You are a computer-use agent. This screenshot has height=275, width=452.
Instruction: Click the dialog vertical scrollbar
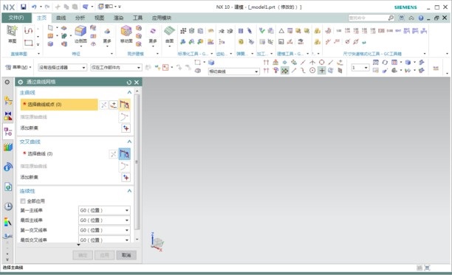click(137, 162)
